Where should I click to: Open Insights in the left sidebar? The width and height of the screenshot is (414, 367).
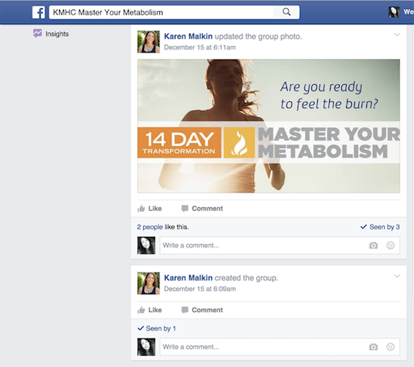pyautogui.click(x=51, y=34)
